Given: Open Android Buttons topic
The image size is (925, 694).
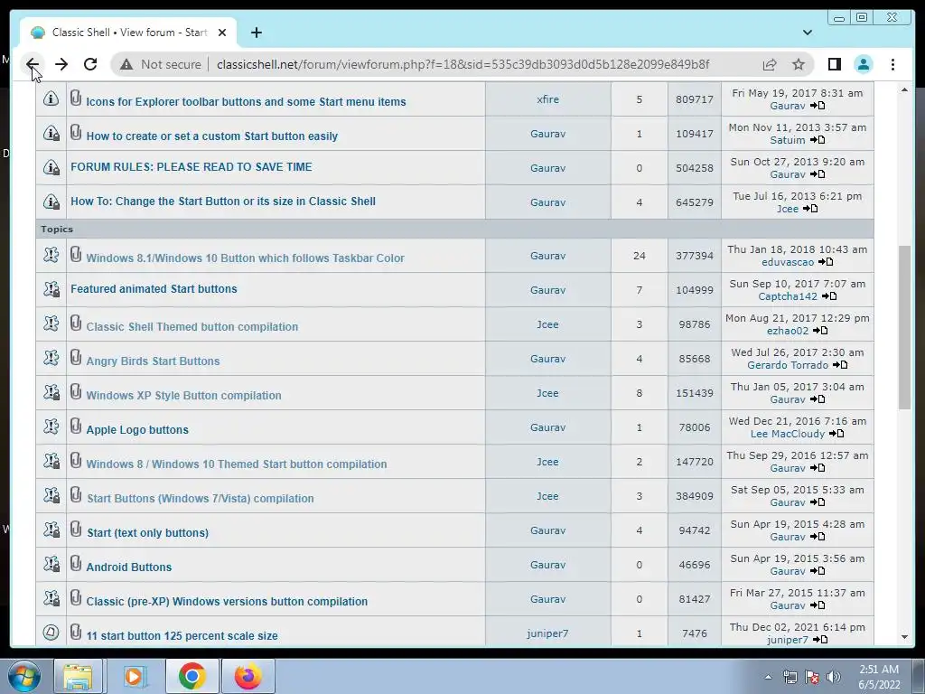Looking at the screenshot, I should [129, 567].
